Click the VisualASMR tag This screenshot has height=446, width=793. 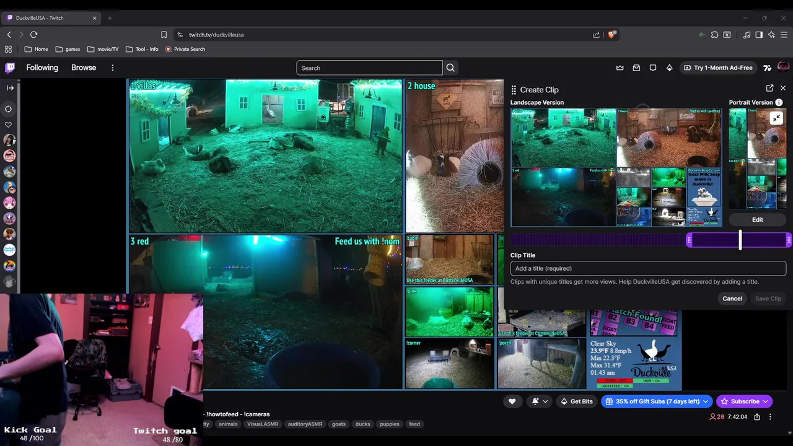coord(263,424)
